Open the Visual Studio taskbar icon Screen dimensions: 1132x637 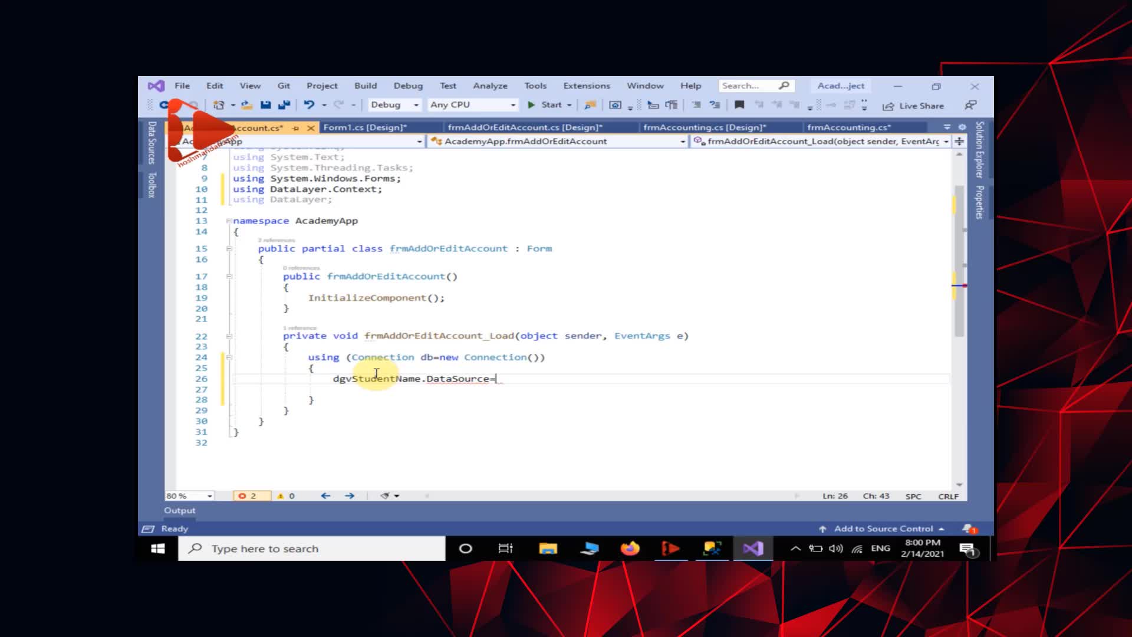[753, 549]
